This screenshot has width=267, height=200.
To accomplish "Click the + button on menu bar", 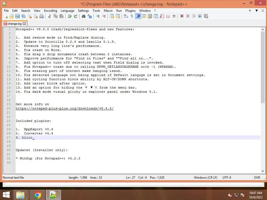I will point(250,10).
